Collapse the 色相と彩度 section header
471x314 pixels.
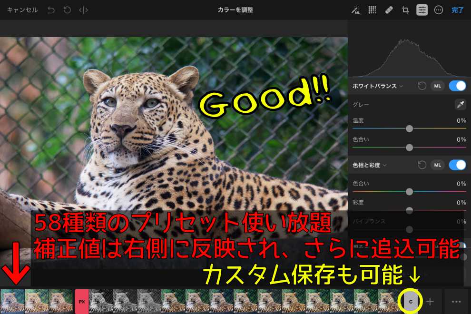[370, 165]
